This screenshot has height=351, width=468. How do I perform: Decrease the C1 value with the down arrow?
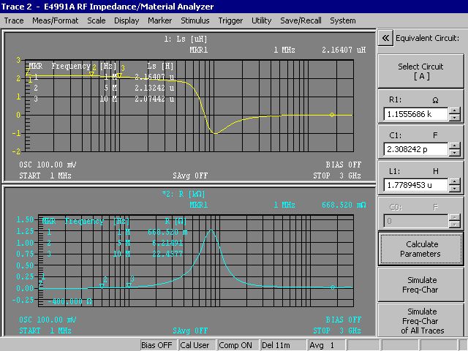[455, 153]
